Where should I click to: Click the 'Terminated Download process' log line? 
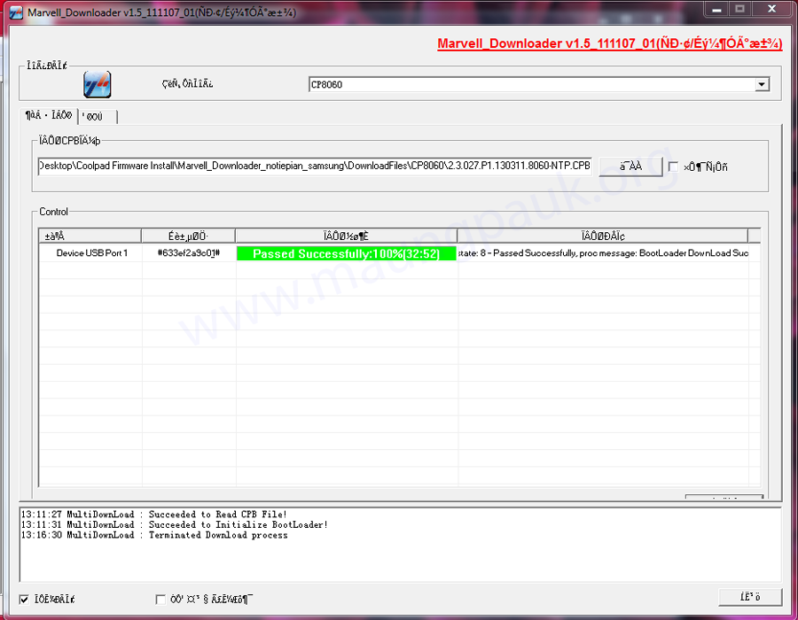[x=154, y=535]
